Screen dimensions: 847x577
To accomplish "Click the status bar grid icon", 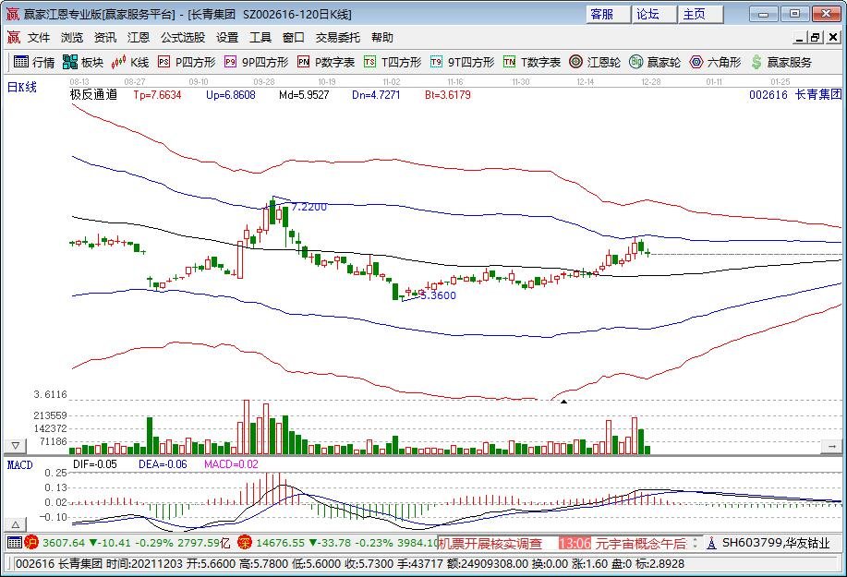I will 15,543.
